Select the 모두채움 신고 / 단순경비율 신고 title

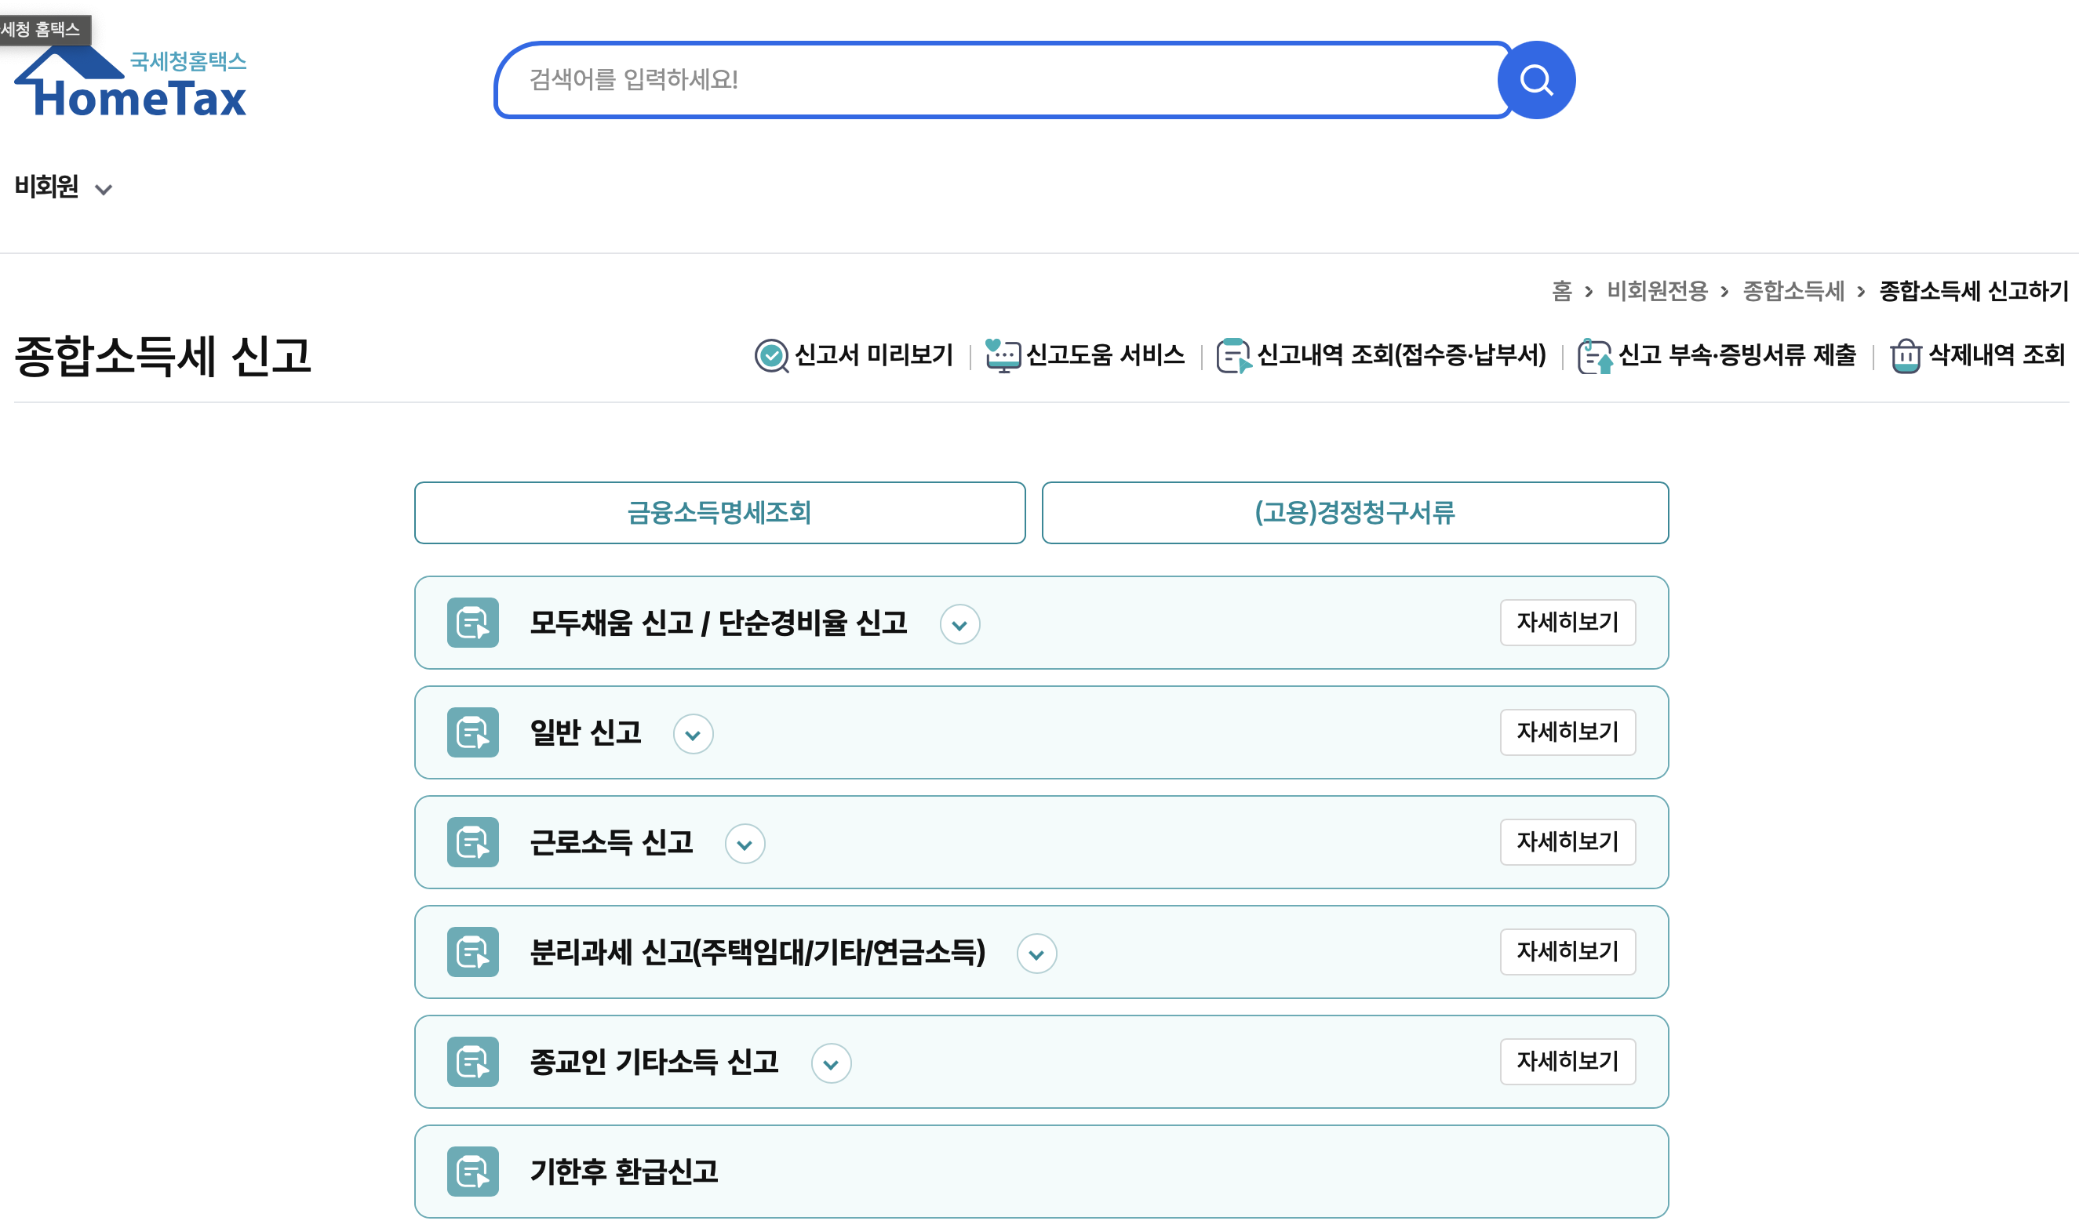[x=719, y=623]
